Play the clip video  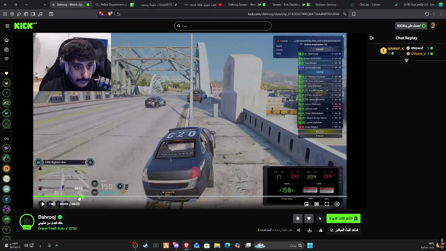click(x=43, y=204)
